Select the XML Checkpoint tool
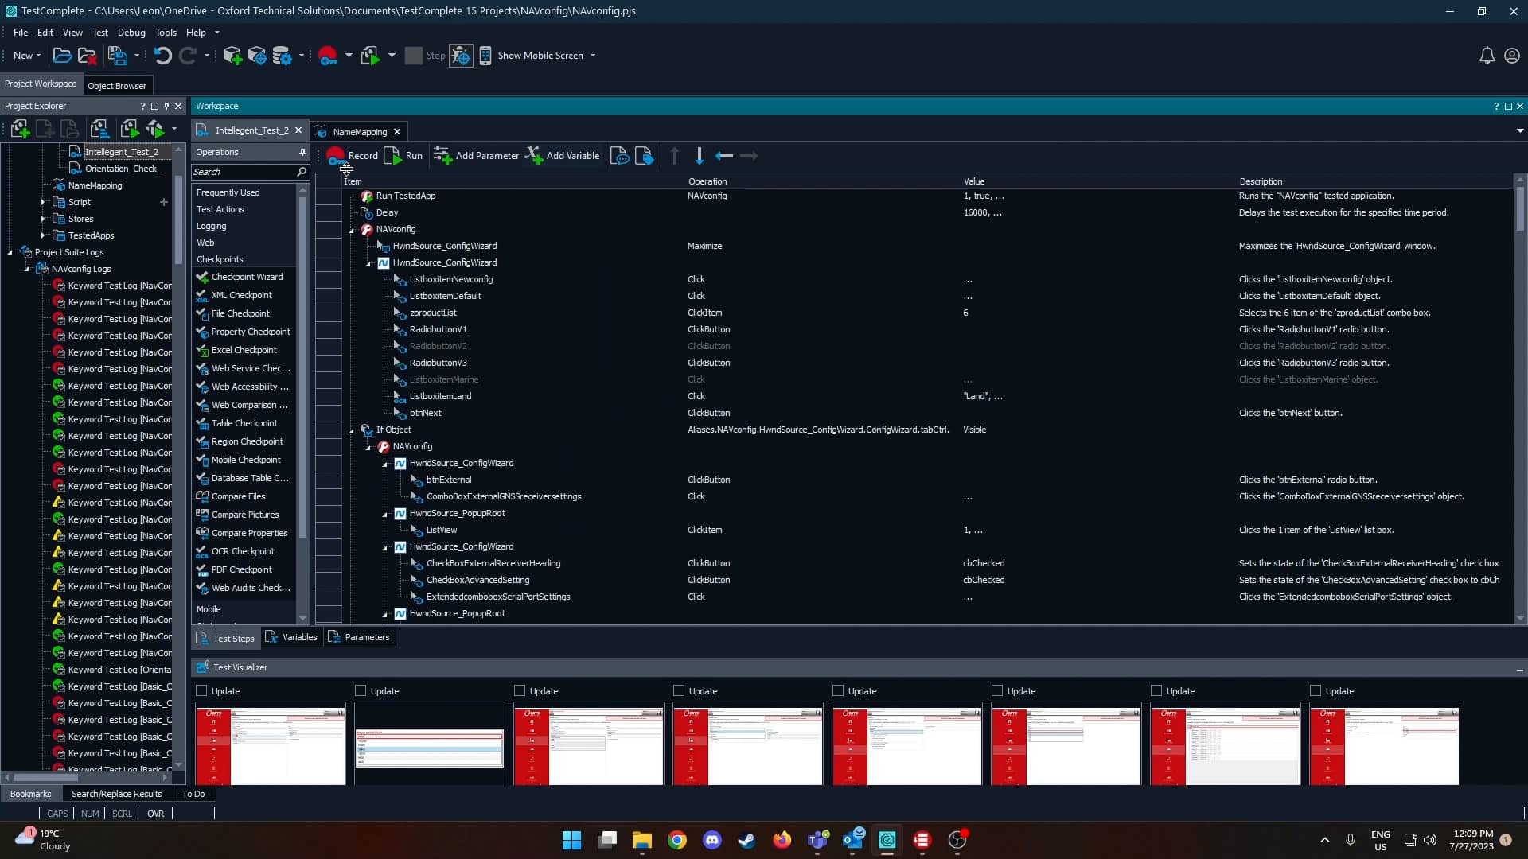Screen dimensions: 1528x859 tap(241, 295)
